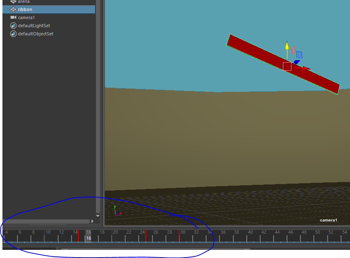
Task: Click the defaultObjectSet set icon
Action: 13,34
